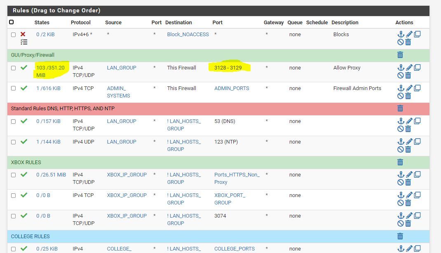The image size is (441, 253).
Task: Disable the XBOX_PORT_GROUP rule
Action: 401,203
